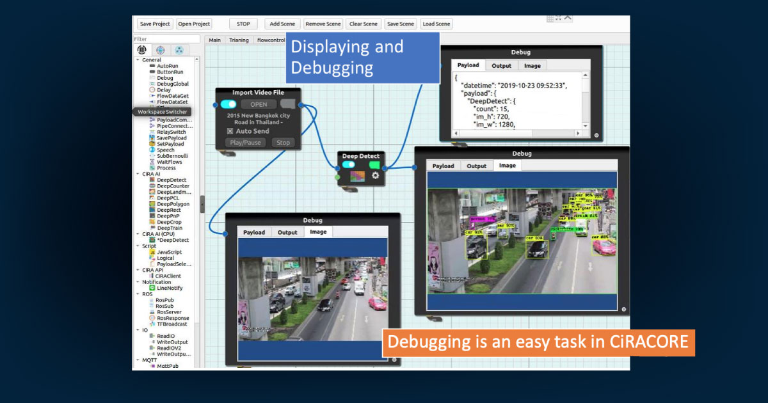Screen dimensions: 768x403
Task: Toggle the Import Video File enable switch
Action: pyautogui.click(x=228, y=104)
